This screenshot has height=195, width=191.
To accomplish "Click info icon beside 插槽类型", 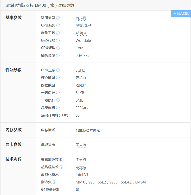I will [x=58, y=55].
